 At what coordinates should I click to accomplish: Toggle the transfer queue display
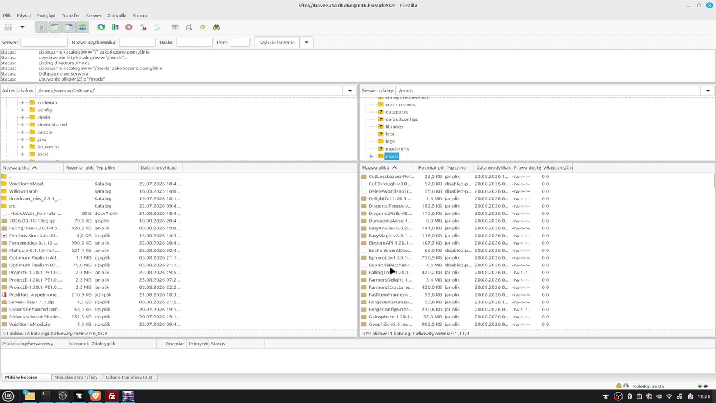[x=83, y=27]
